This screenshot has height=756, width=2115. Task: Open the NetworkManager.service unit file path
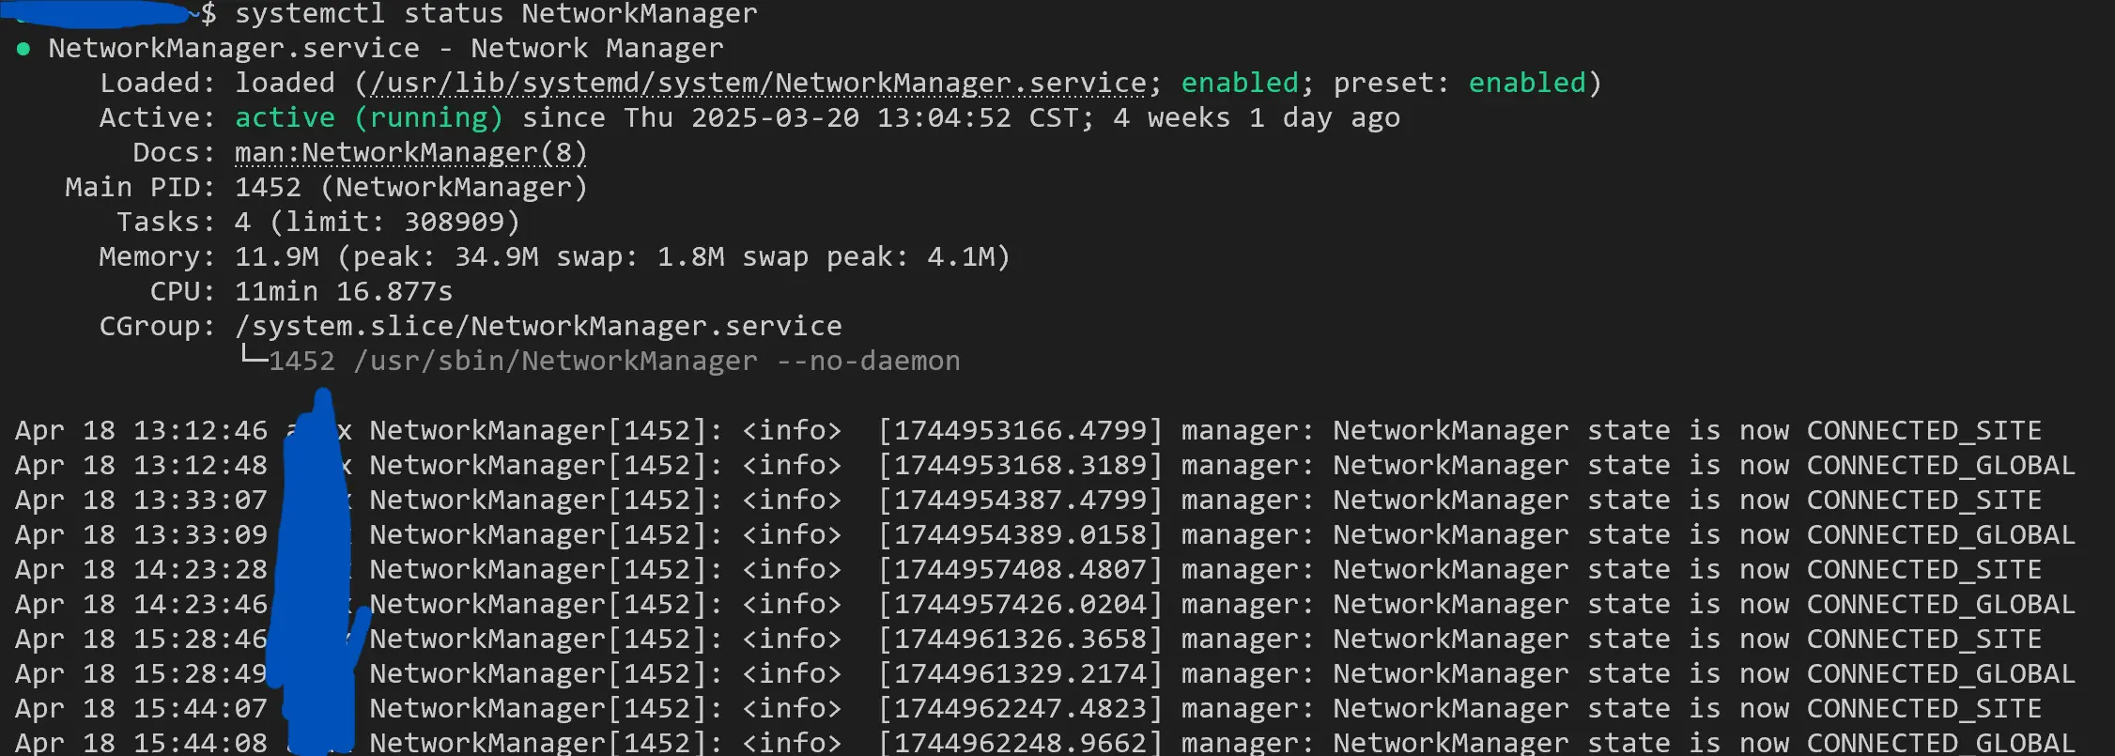[759, 84]
